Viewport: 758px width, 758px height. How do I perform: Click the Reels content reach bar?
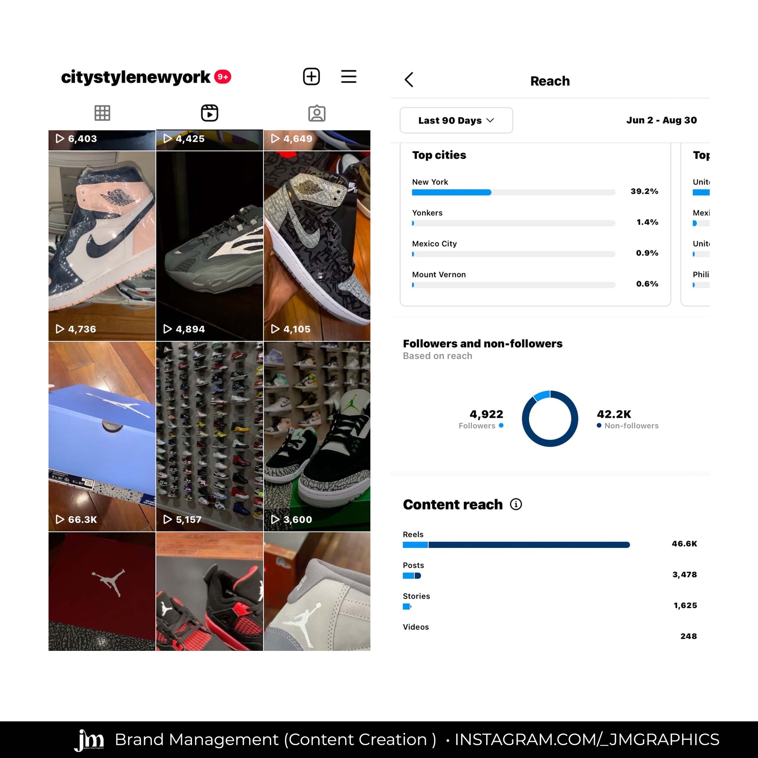pyautogui.click(x=516, y=545)
